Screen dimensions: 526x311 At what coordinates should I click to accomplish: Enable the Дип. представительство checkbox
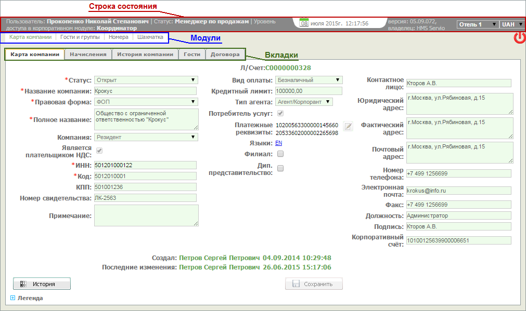click(280, 168)
